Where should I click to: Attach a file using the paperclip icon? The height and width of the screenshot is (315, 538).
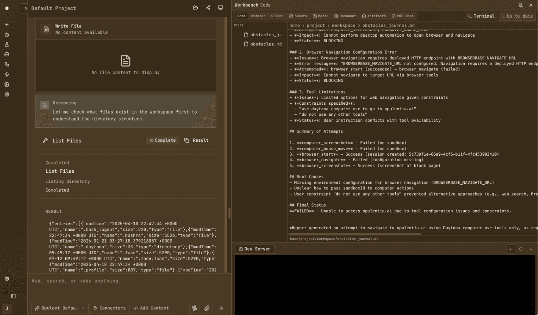point(207,308)
